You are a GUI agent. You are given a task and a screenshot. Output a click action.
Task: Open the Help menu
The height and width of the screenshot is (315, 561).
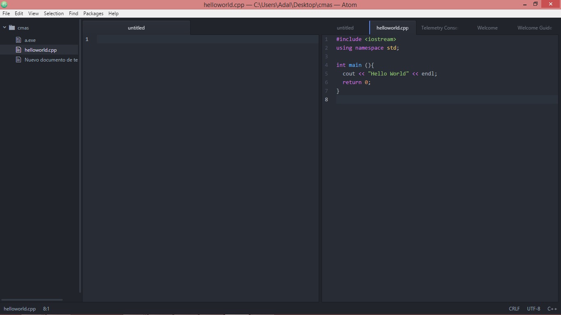pos(113,14)
